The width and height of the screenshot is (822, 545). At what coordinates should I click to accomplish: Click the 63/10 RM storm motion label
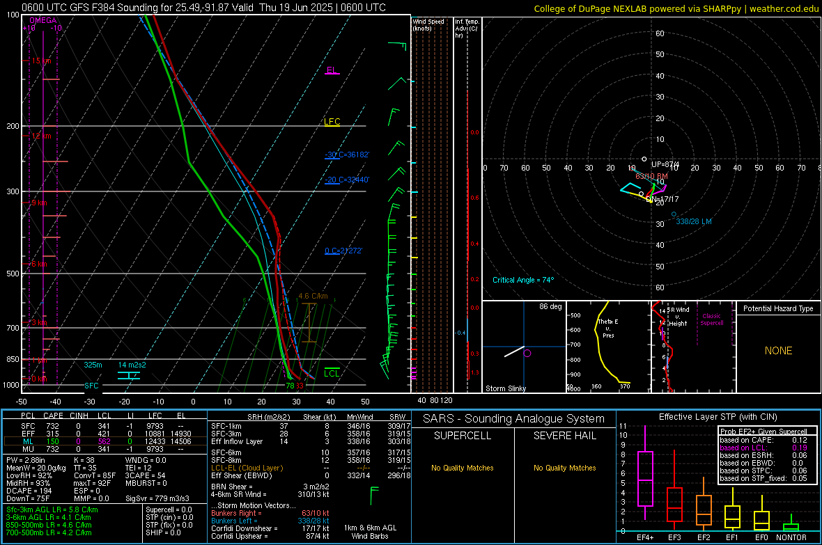[651, 176]
